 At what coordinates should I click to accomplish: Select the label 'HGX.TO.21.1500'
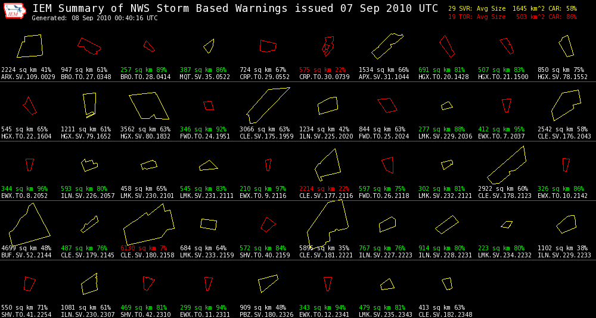click(503, 77)
